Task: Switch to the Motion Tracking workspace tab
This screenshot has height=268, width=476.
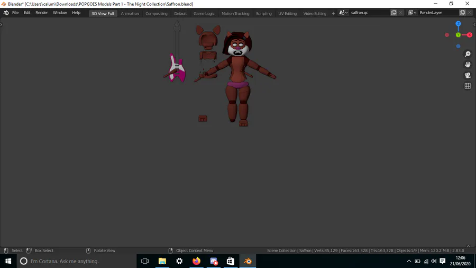Action: point(235,13)
